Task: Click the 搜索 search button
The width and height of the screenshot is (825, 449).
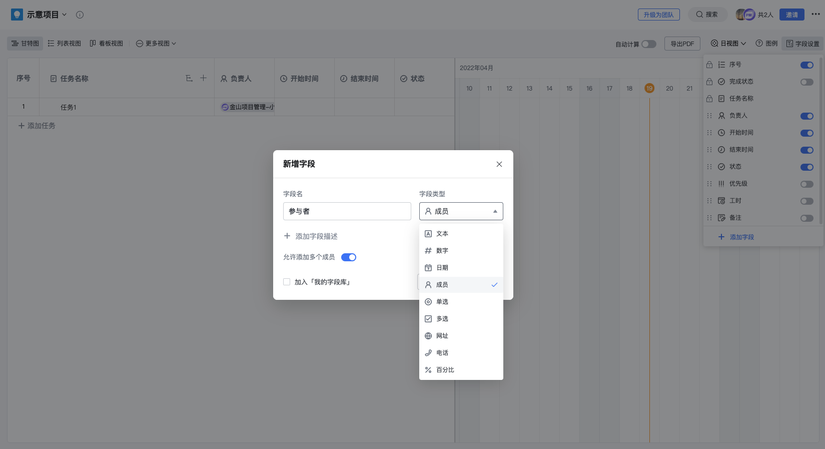Action: tap(707, 15)
